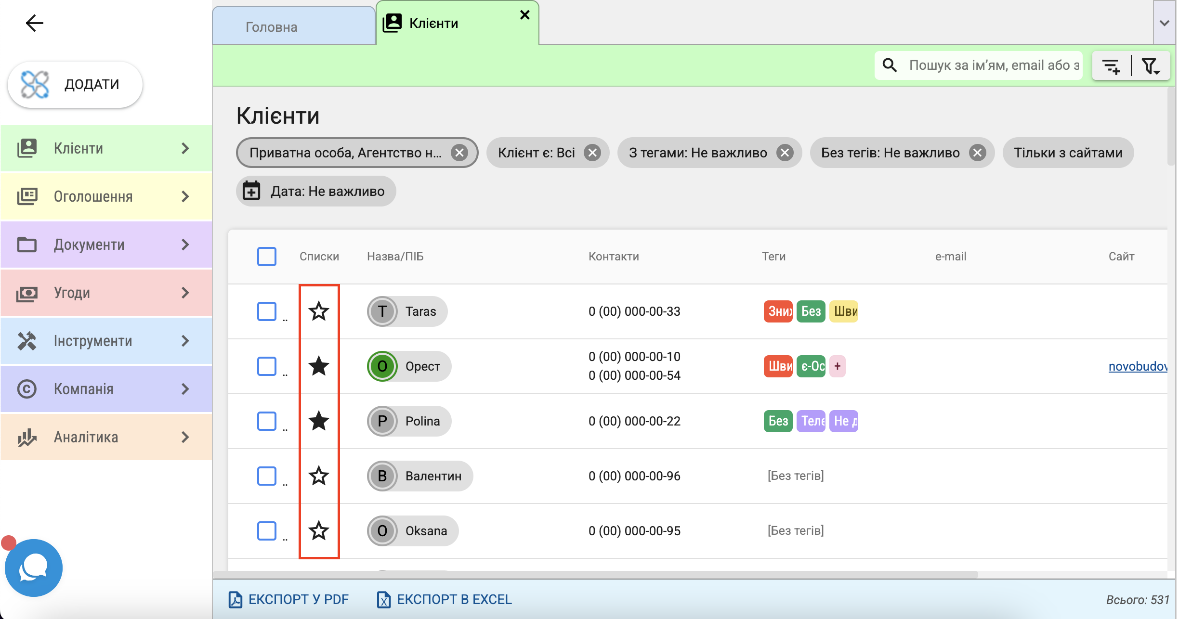Click Валентин avatar letter В
Screen dimensions: 1179x619
click(382, 476)
